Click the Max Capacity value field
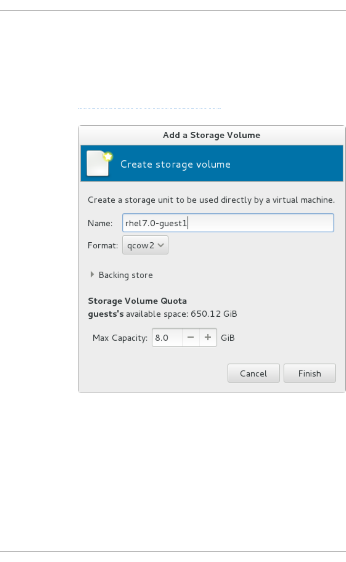 pyautogui.click(x=167, y=338)
